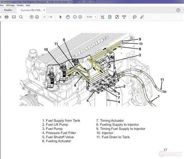The image size is (184, 159).
Task: Click the Print icon in toolbar
Action: [7, 17]
